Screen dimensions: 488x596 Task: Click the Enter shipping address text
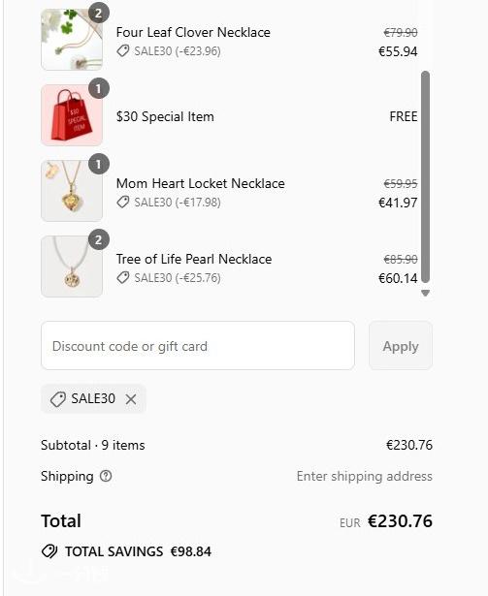point(364,476)
